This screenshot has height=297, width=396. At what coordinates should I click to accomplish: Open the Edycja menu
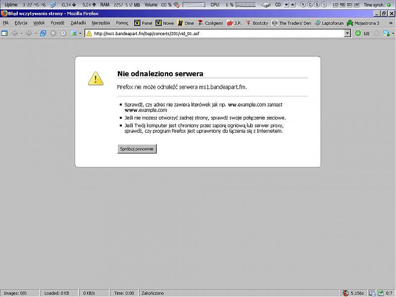coord(21,23)
